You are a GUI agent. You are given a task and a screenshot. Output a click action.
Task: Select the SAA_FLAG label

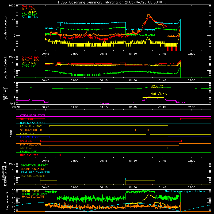click(x=26, y=141)
